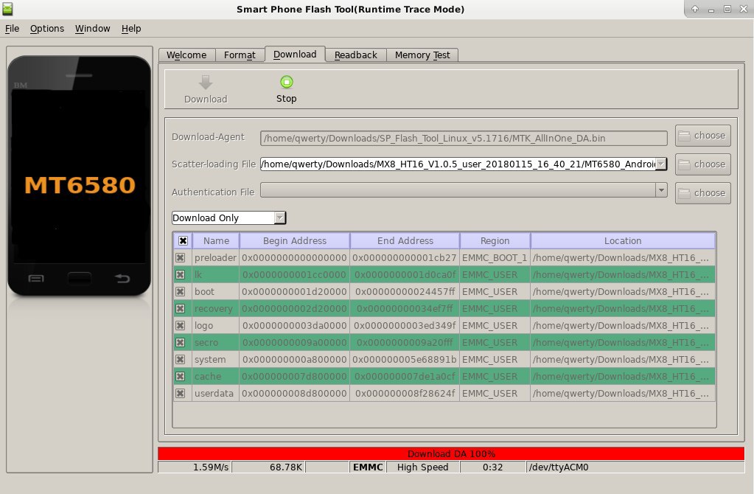This screenshot has height=494, width=754.
Task: Click the Download arrow icon
Action: click(x=206, y=83)
